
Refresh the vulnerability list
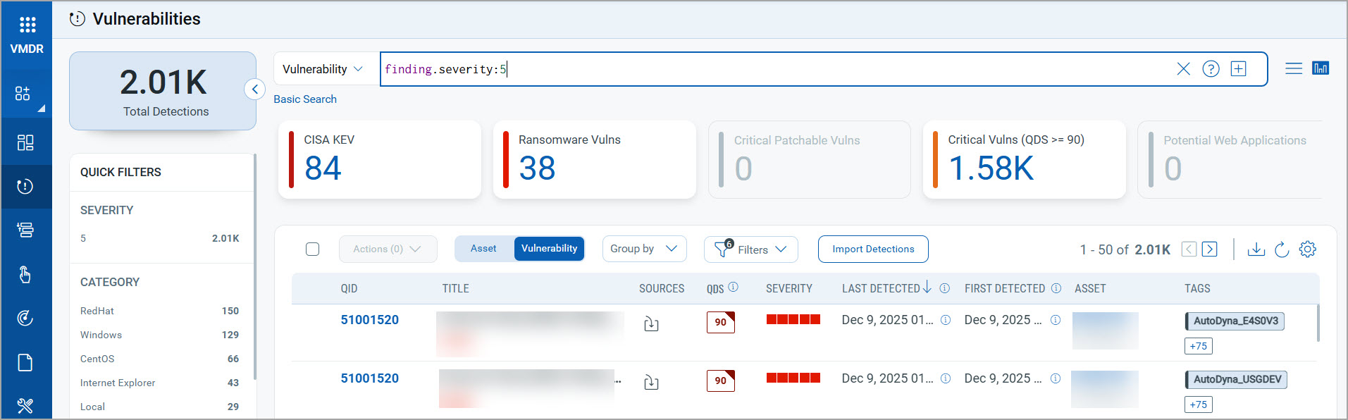(1282, 249)
